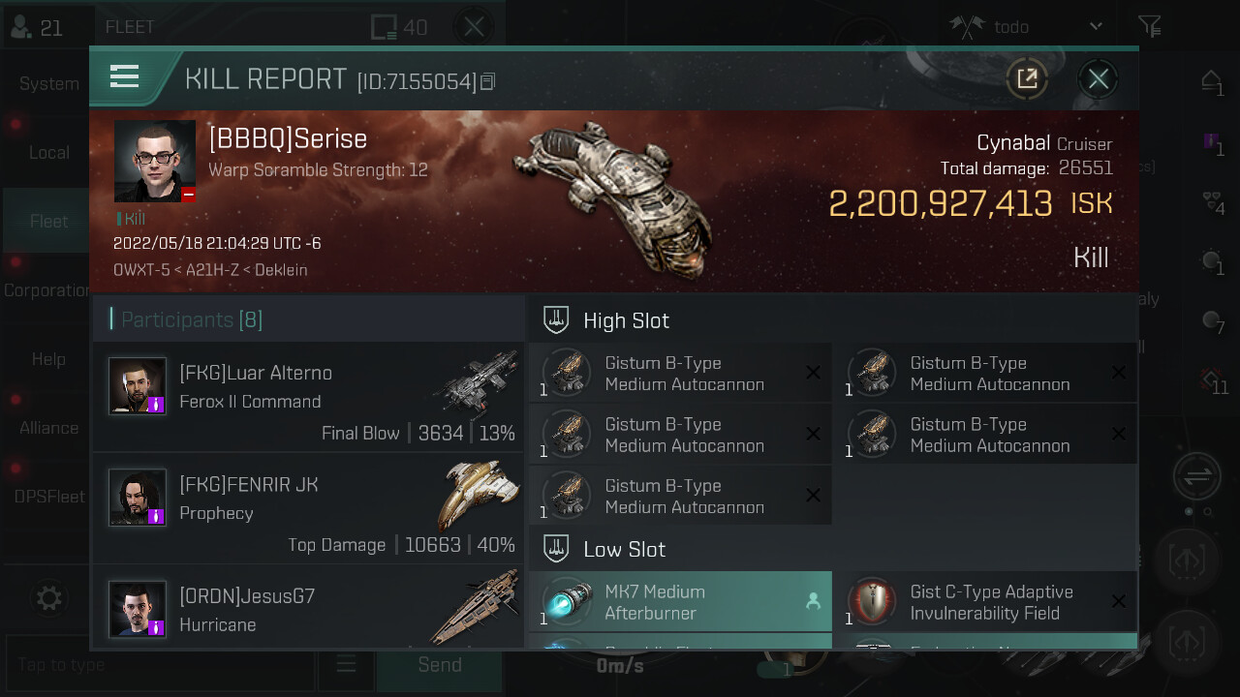This screenshot has width=1240, height=697.
Task: Copy the kill report ID
Action: [x=487, y=82]
